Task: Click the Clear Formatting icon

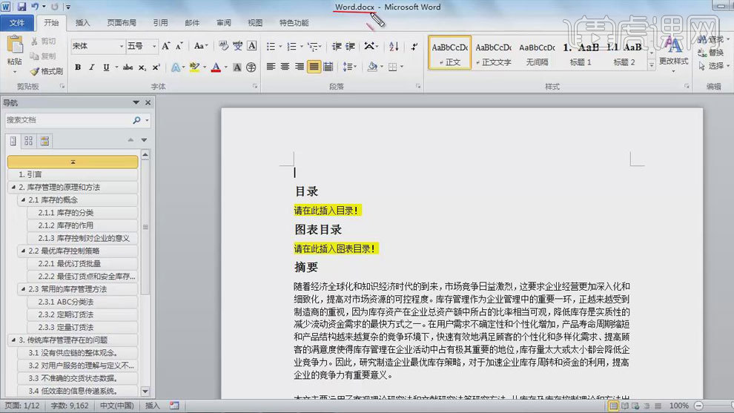Action: coord(223,46)
